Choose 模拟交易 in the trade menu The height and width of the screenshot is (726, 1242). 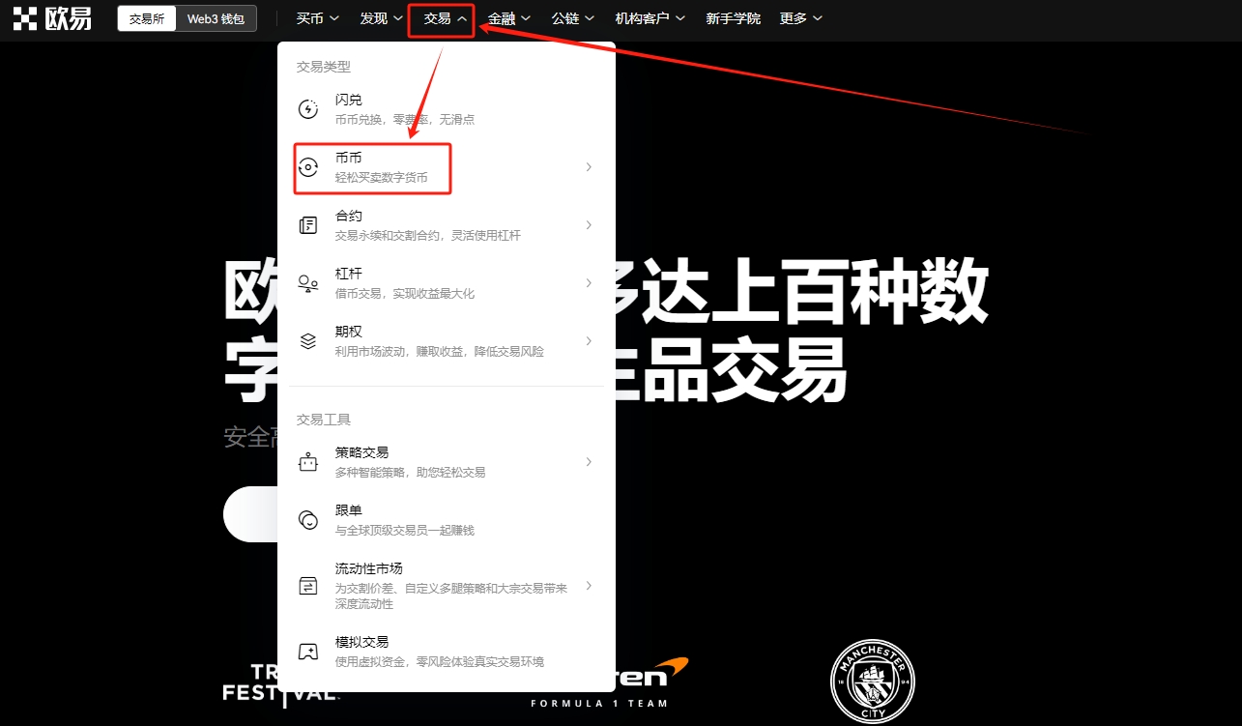click(x=447, y=652)
